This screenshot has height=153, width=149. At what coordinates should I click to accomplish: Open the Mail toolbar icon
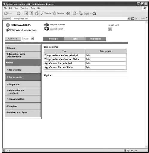(74, 13)
